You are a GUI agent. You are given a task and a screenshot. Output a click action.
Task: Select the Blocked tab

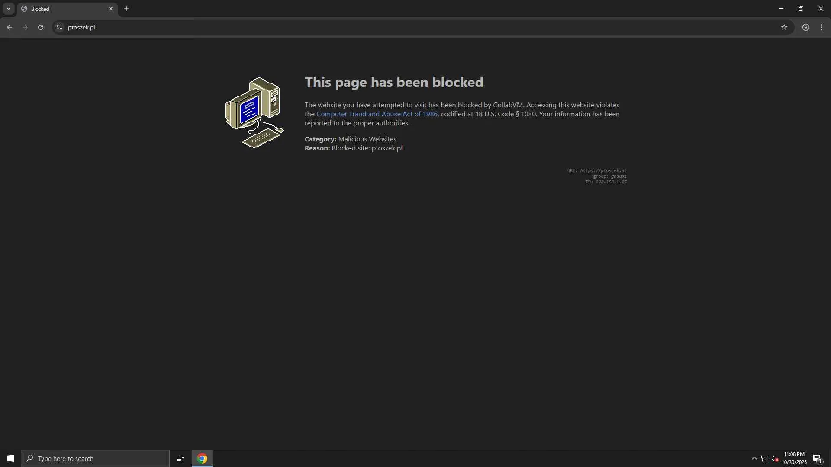click(x=61, y=9)
